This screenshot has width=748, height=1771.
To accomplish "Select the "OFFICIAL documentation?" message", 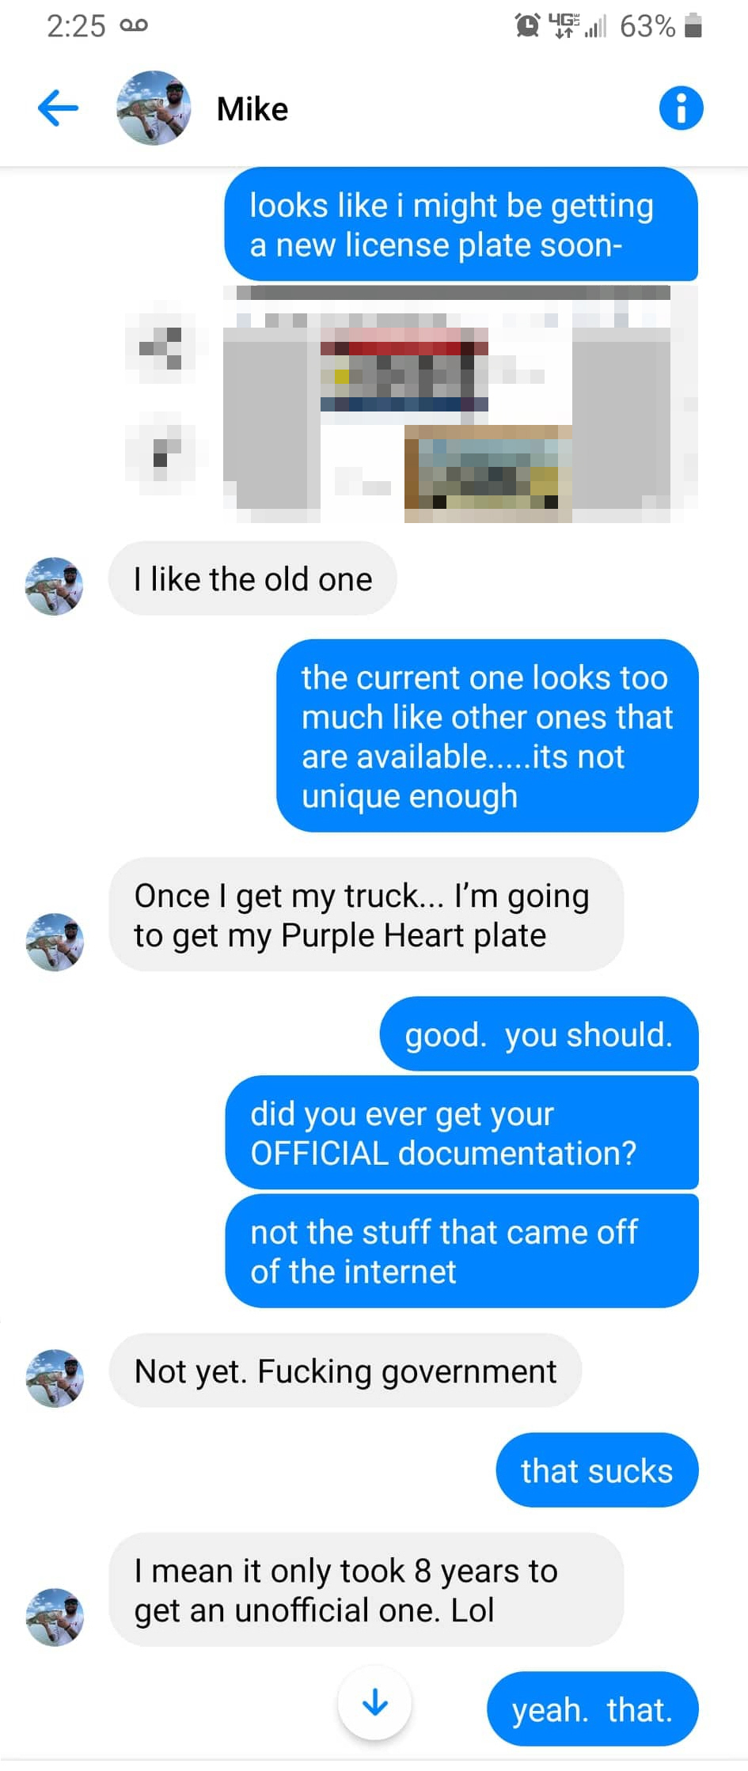I will point(461,1133).
